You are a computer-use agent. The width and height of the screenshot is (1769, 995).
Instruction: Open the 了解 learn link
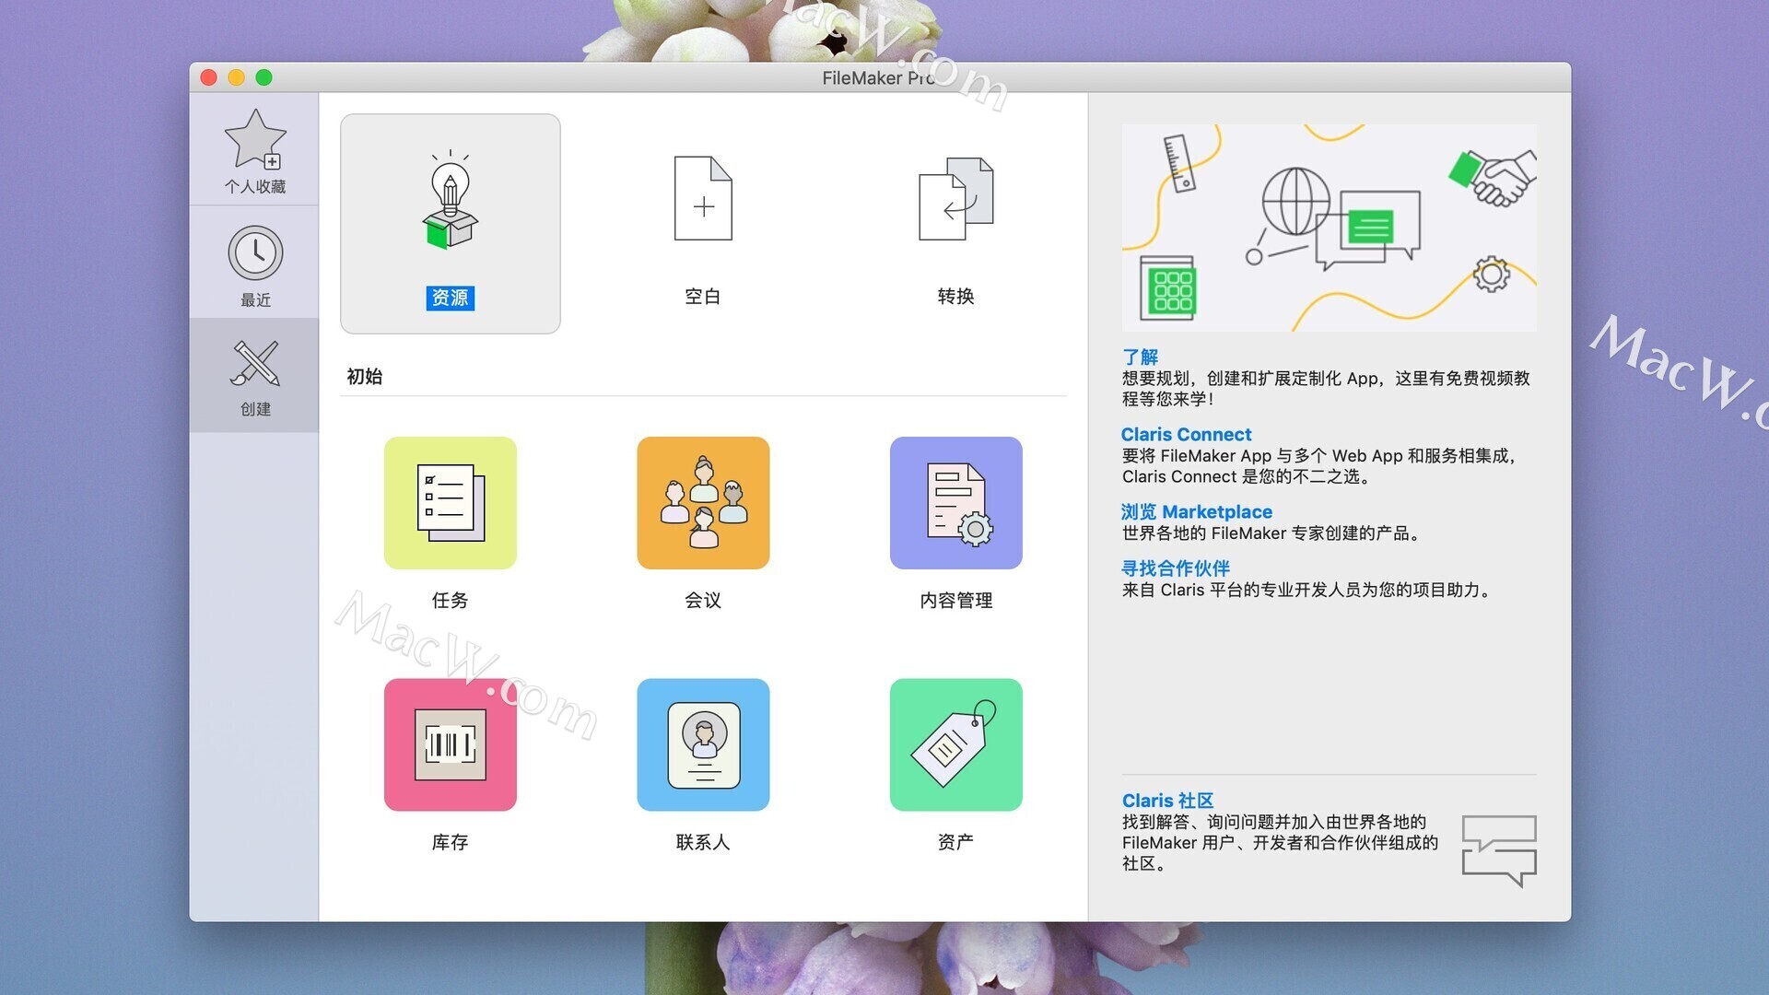(x=1141, y=357)
